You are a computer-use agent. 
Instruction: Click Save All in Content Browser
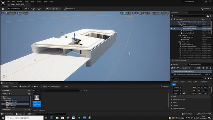click(x=23, y=86)
